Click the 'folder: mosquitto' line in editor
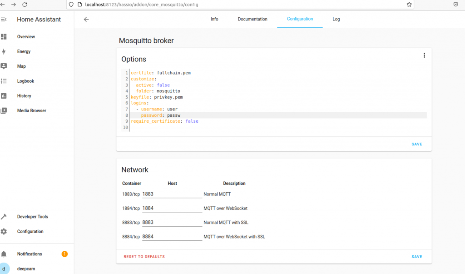The width and height of the screenshot is (465, 274). point(158,91)
